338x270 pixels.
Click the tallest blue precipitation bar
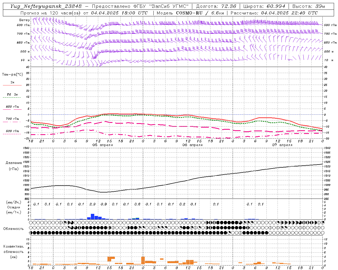[92, 216]
